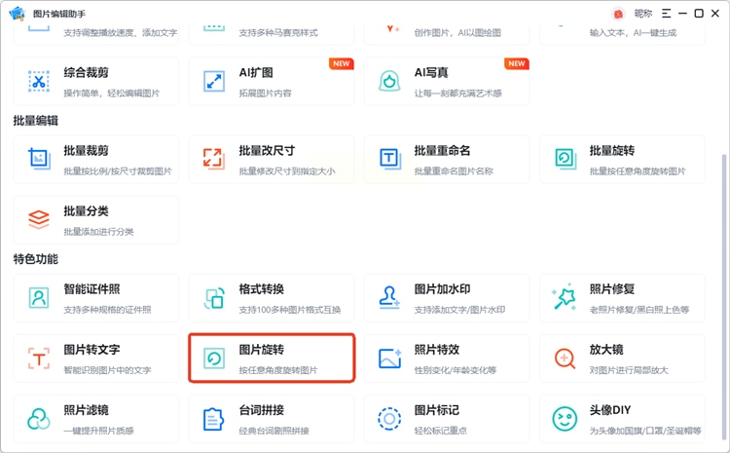
Task: Click text 轻松标记重点
Action: (440, 432)
